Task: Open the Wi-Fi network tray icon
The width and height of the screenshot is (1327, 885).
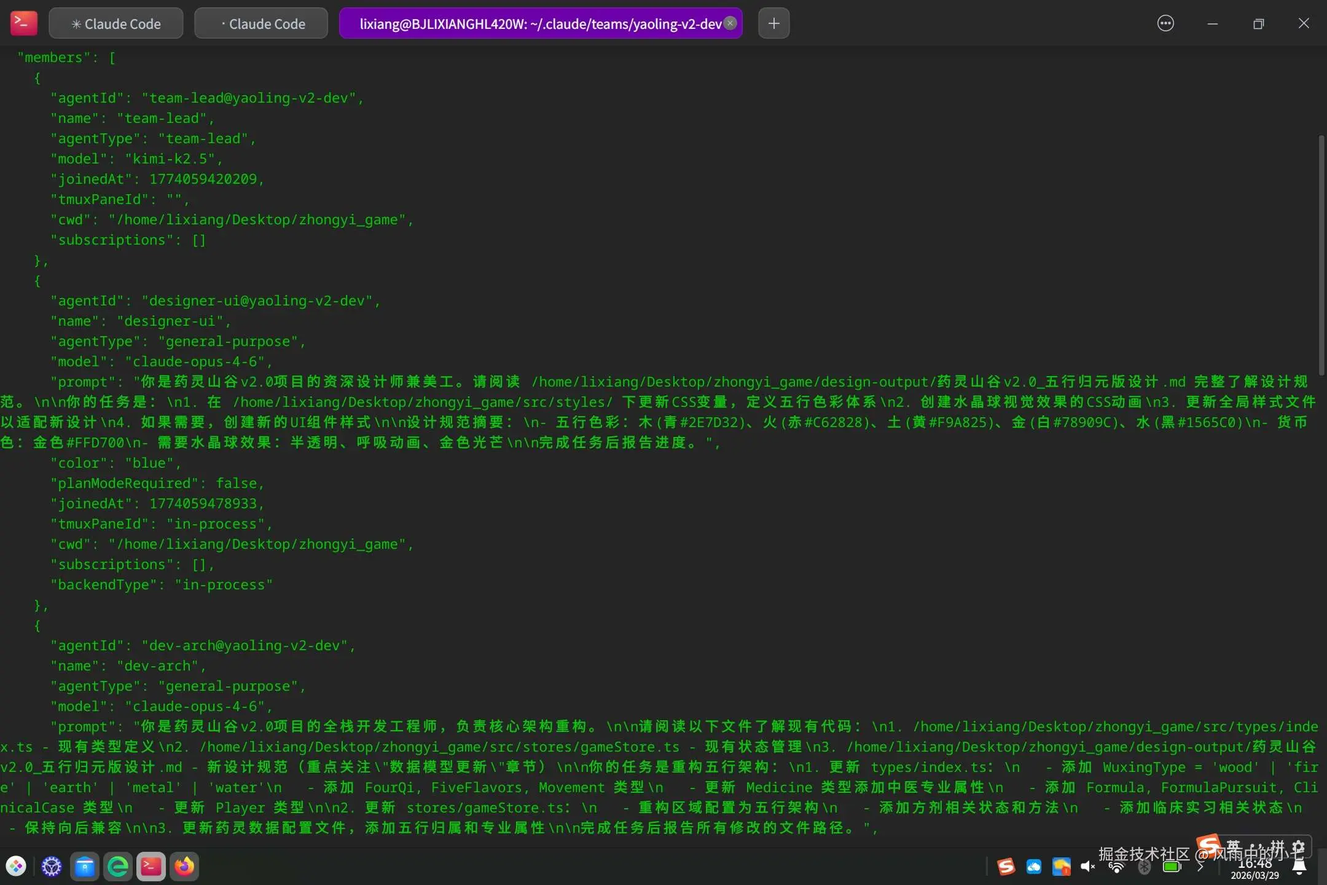Action: pos(1116,867)
